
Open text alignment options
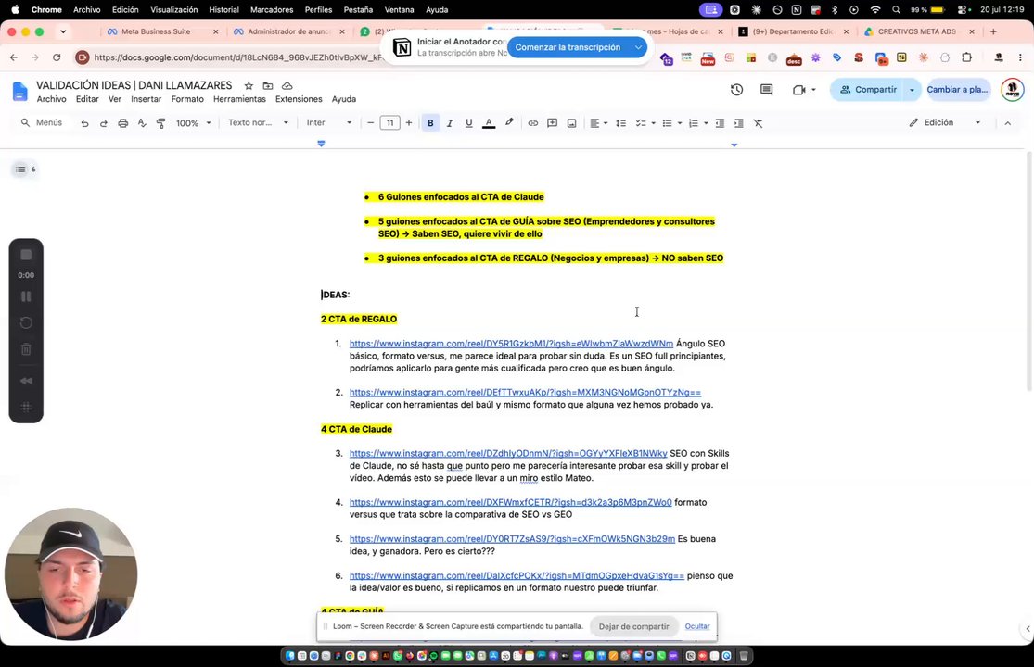[x=598, y=123]
